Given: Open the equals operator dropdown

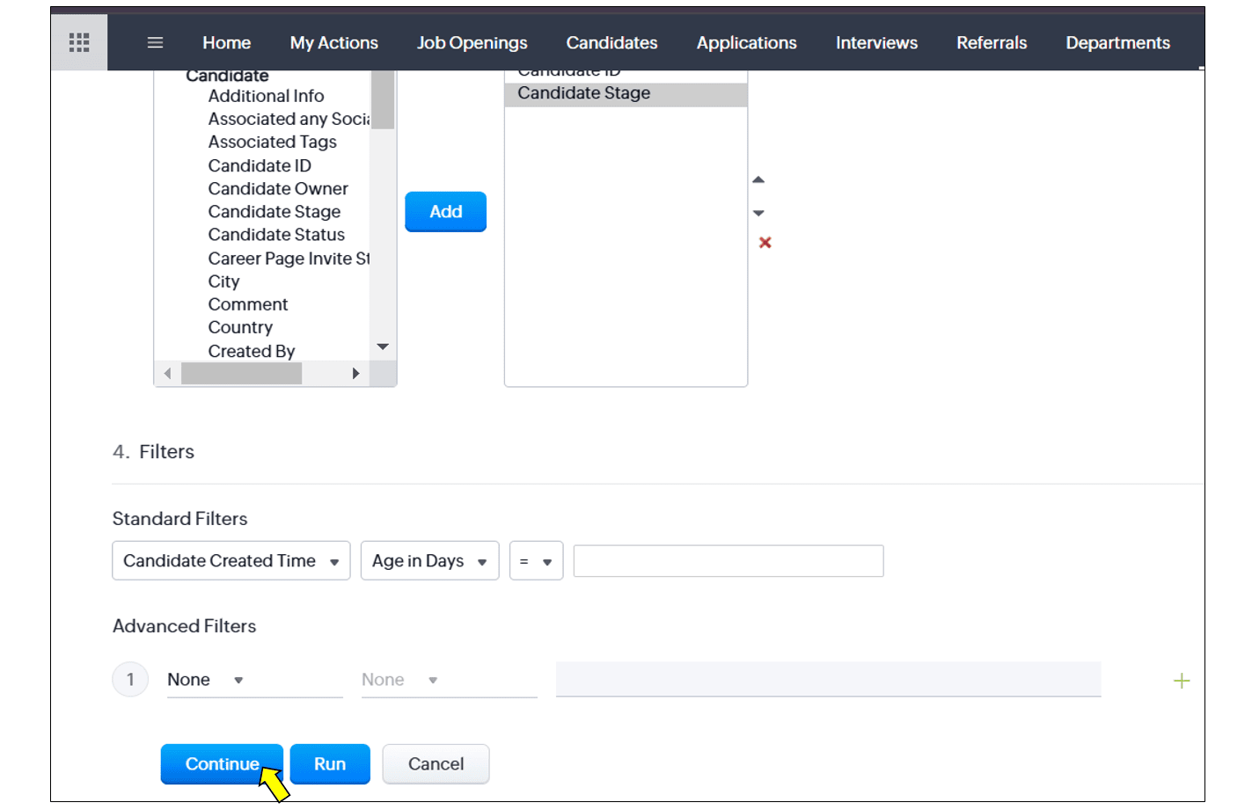Looking at the screenshot, I should click(x=536, y=561).
